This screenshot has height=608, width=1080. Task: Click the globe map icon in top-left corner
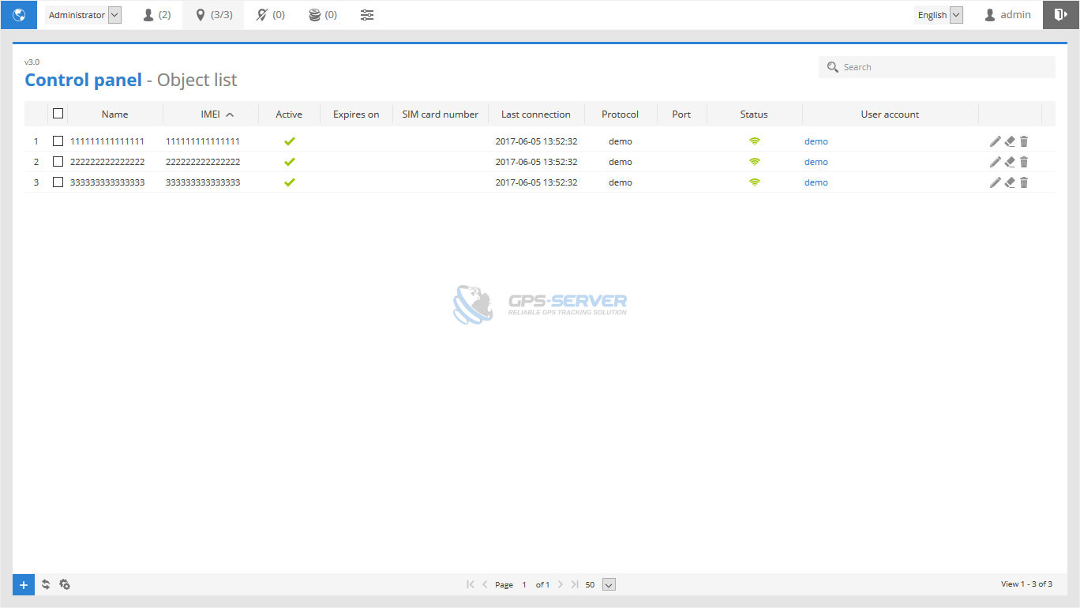(x=18, y=15)
